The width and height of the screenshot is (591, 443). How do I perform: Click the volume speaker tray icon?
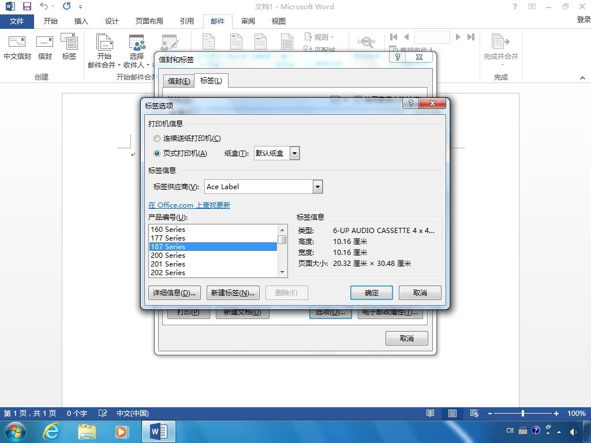click(573, 431)
